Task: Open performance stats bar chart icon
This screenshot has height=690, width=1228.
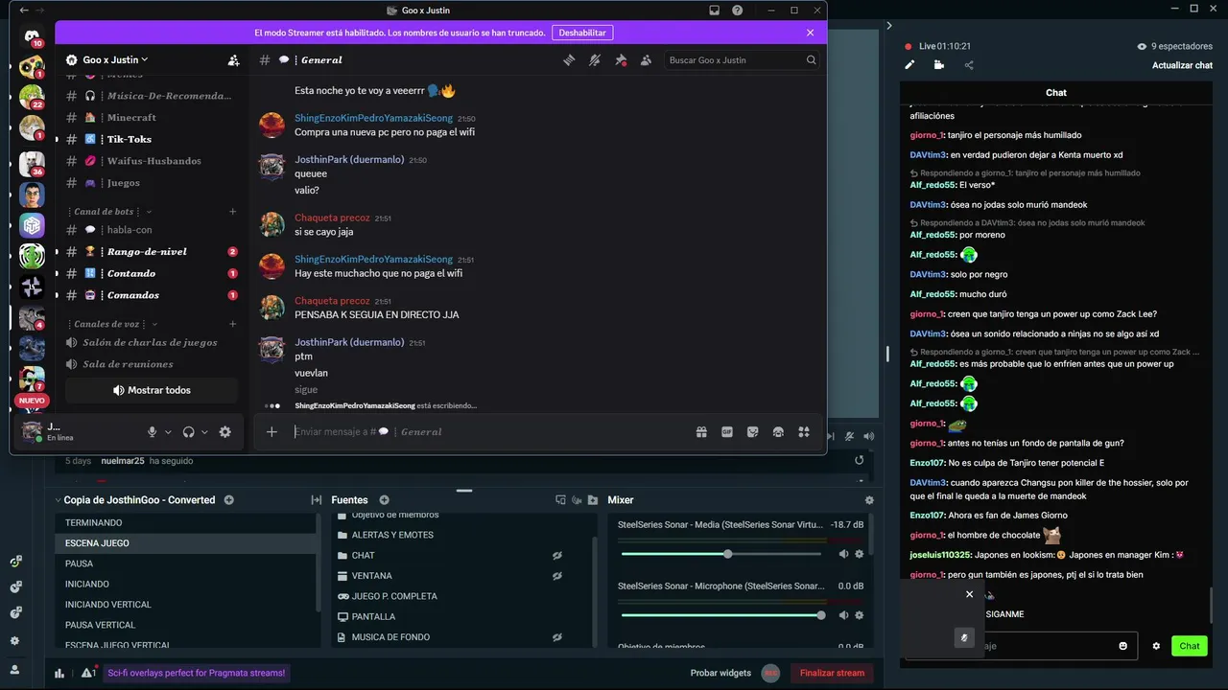Action: tap(59, 673)
